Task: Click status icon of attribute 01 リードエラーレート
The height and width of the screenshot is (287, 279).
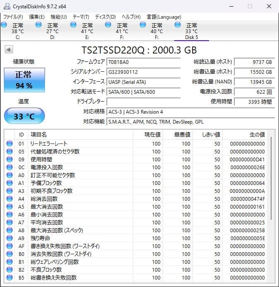Action: (x=10, y=143)
